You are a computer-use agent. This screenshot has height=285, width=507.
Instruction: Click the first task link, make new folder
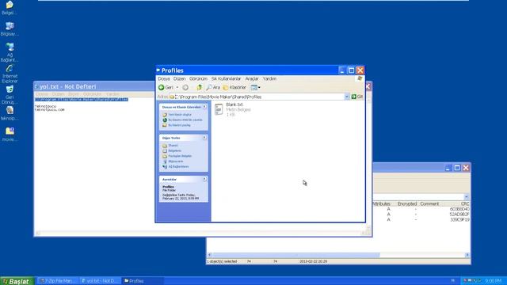point(180,115)
